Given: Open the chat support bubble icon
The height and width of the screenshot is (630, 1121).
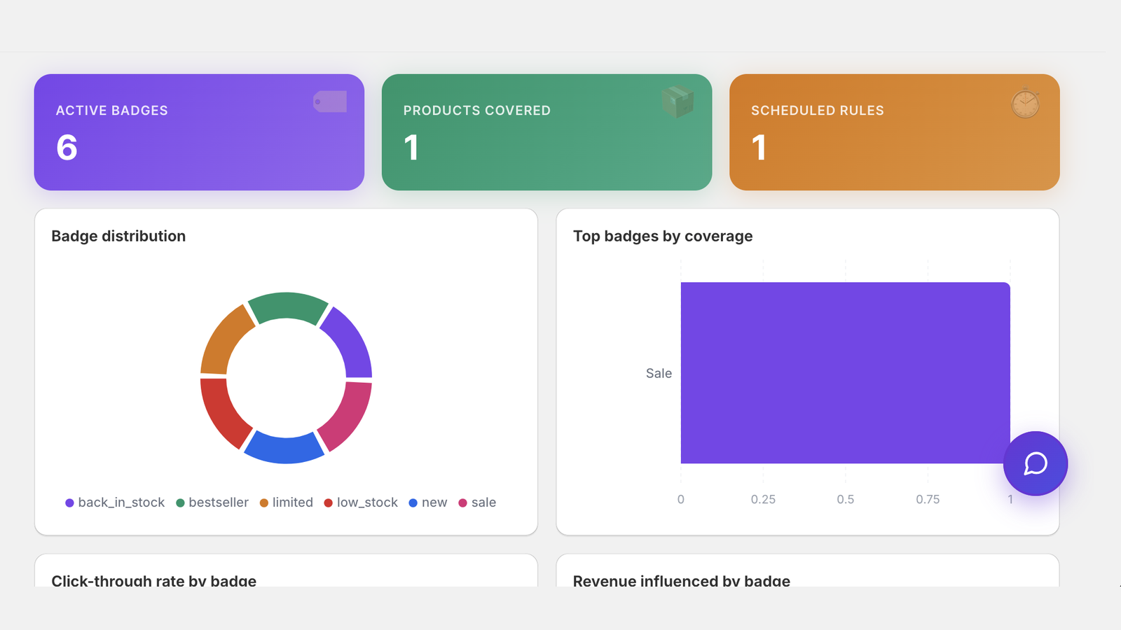Looking at the screenshot, I should (x=1035, y=463).
